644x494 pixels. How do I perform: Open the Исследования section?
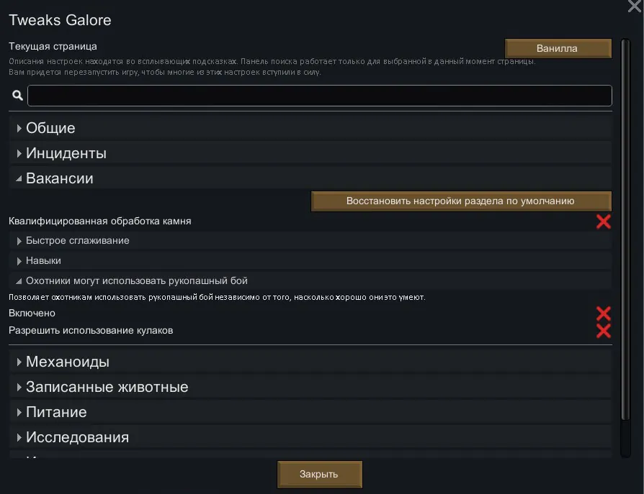click(x=77, y=437)
